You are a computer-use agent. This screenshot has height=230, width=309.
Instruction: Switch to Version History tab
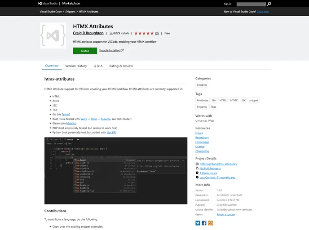pyautogui.click(x=76, y=66)
